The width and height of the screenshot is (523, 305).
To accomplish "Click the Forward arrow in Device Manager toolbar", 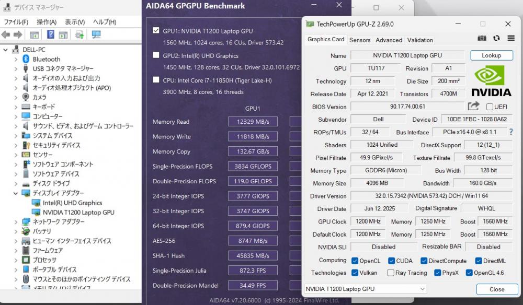I will (x=18, y=34).
